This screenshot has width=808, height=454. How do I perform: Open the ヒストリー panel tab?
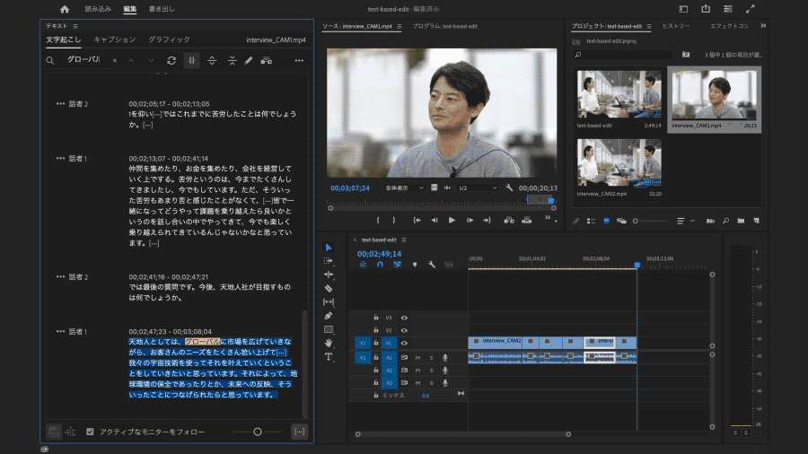click(676, 26)
